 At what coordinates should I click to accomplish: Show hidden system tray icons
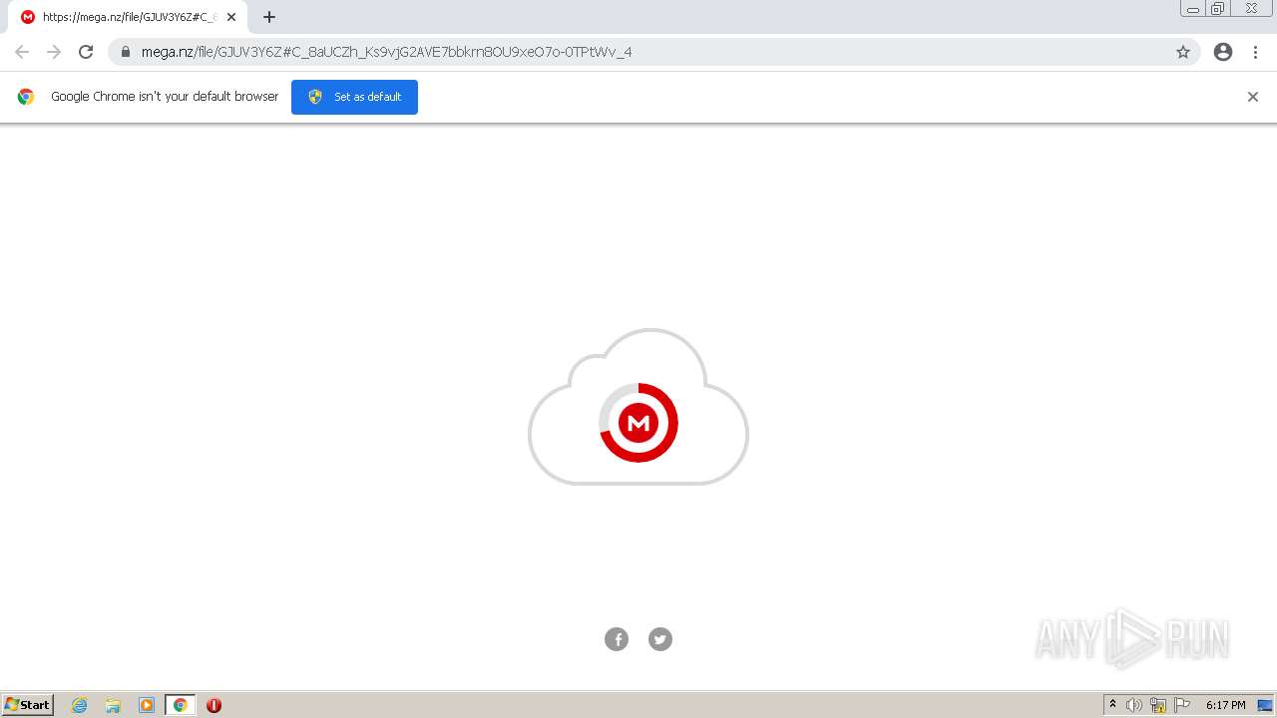(x=1112, y=705)
